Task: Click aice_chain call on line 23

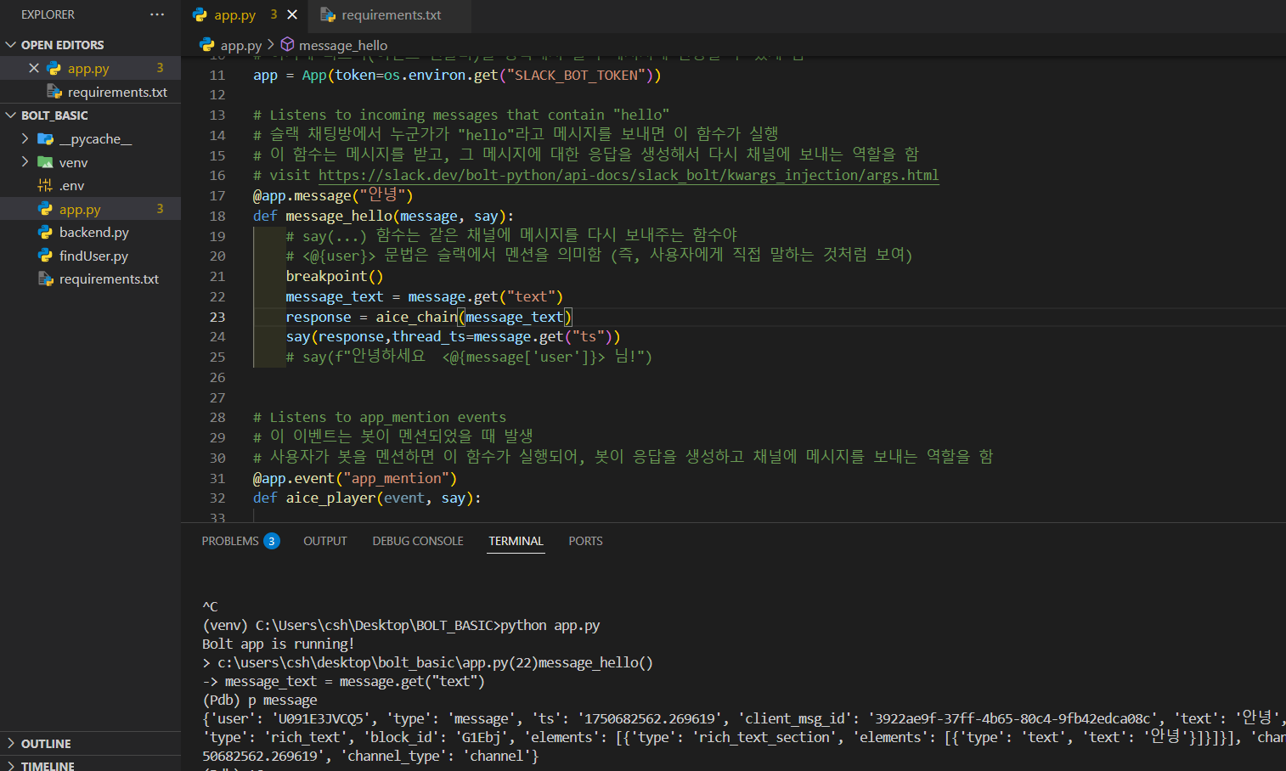Action: 417,317
